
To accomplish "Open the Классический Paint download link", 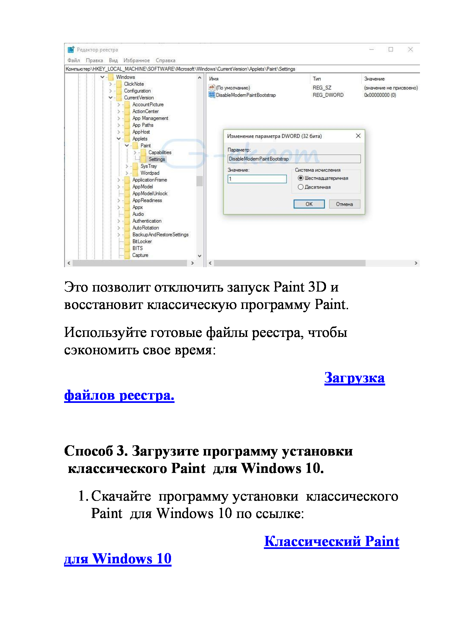I will coord(331,541).
